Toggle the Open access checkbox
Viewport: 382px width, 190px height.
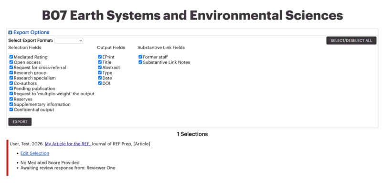pos(11,62)
